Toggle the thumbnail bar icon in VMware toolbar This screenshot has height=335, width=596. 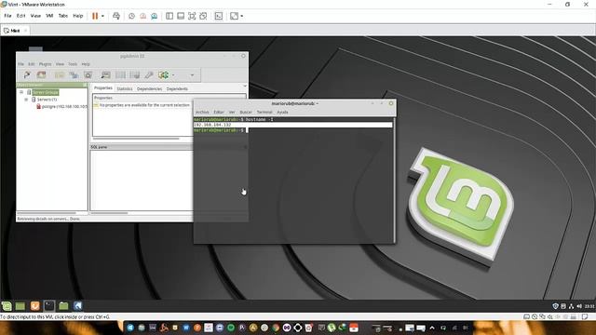[x=181, y=16]
